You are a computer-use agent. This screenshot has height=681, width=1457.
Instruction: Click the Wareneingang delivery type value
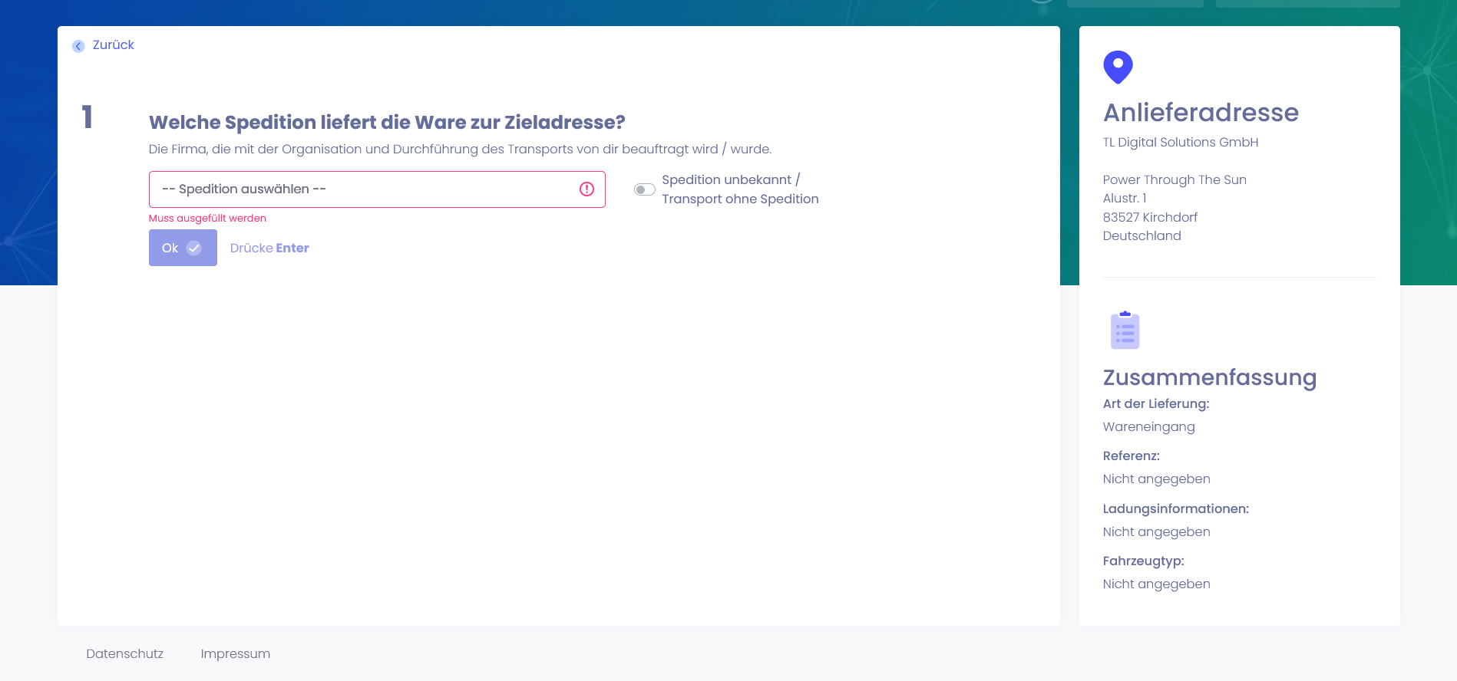coord(1148,427)
